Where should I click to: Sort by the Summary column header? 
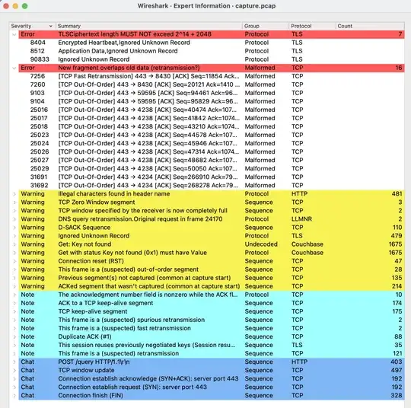coord(148,26)
